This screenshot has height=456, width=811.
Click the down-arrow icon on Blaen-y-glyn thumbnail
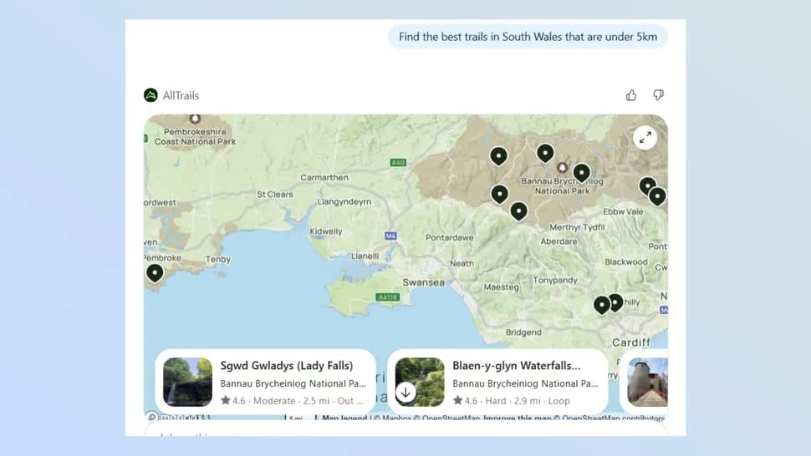tap(405, 392)
